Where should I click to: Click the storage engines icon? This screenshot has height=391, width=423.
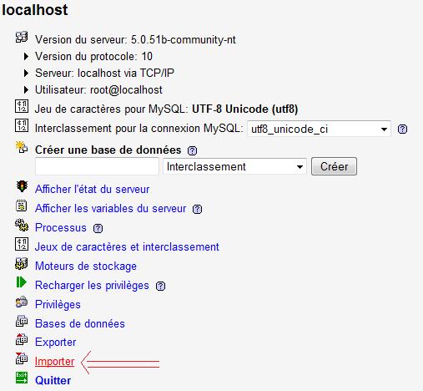[x=22, y=263]
